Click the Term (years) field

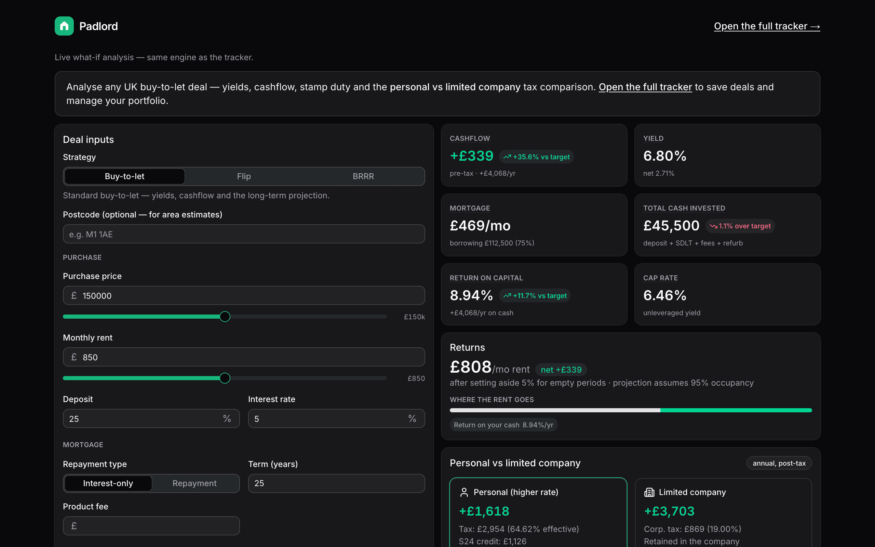coord(336,483)
